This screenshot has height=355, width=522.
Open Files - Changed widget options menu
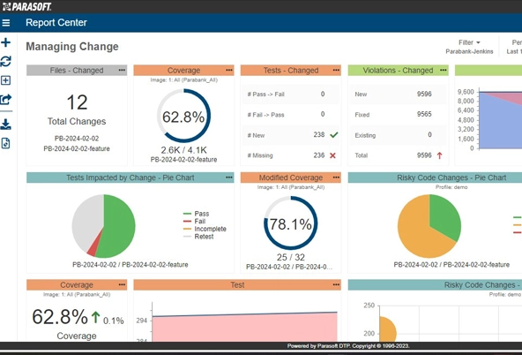[x=122, y=70]
